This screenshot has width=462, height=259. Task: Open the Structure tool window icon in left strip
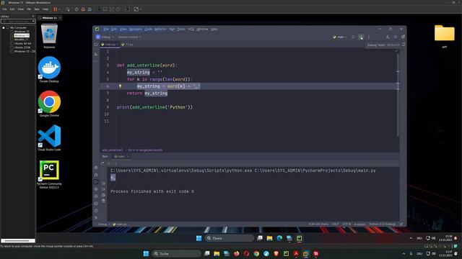point(96,55)
